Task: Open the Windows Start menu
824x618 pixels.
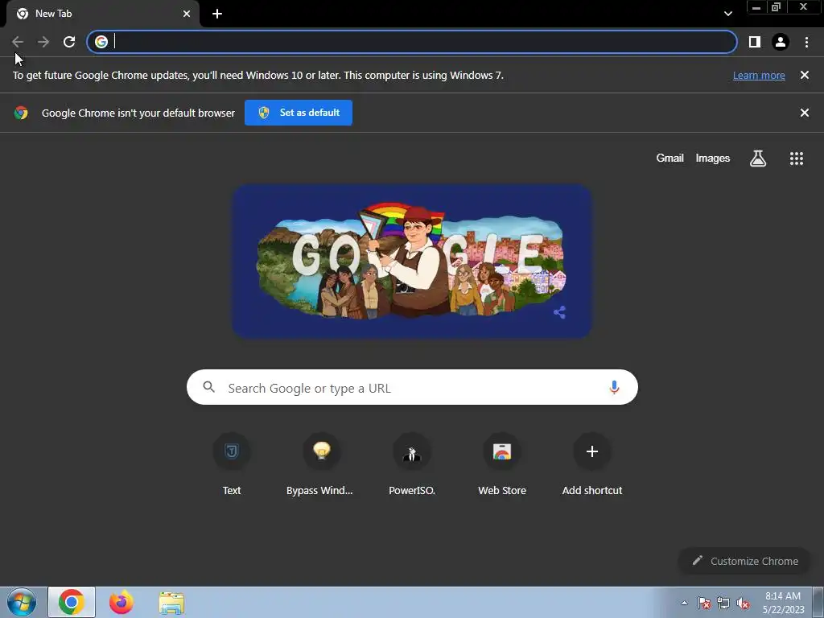Action: click(x=22, y=602)
